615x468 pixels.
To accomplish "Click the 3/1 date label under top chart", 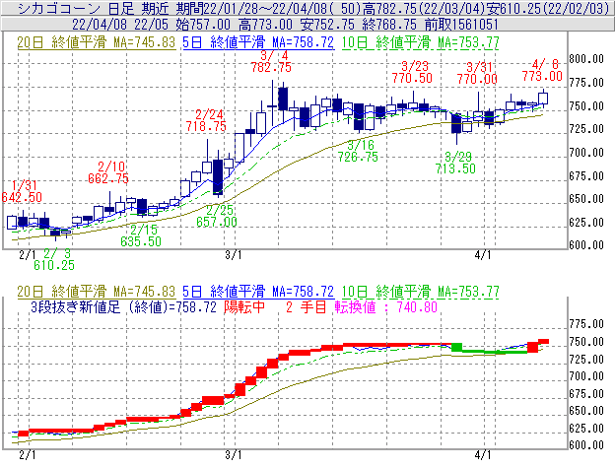I will click(x=233, y=255).
